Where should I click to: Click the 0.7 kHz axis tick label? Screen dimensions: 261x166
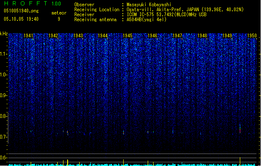click(x=4, y=137)
